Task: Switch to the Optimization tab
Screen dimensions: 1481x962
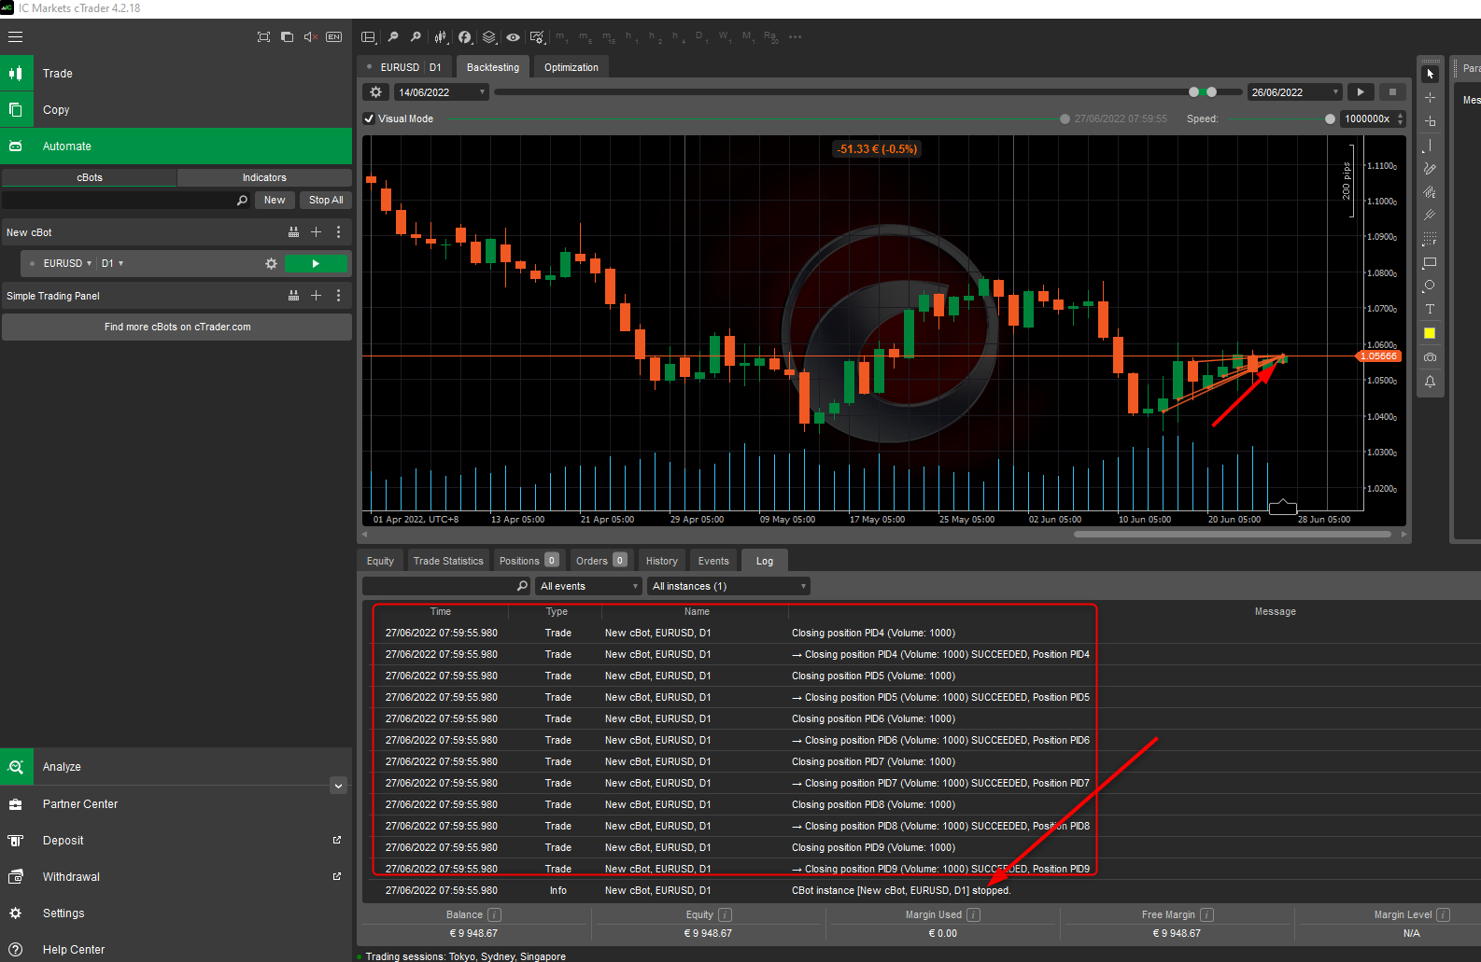Action: pos(571,67)
